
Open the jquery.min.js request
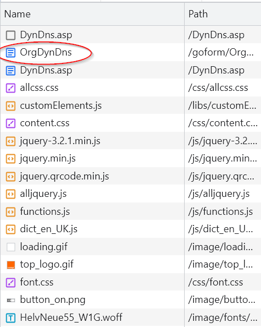pos(48,159)
